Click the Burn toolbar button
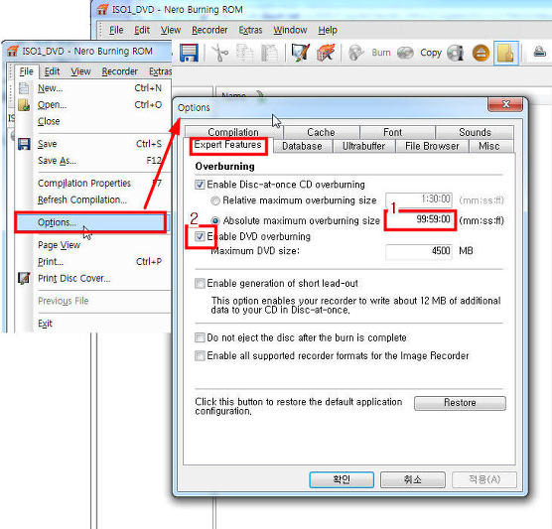This screenshot has width=552, height=529. point(381,53)
